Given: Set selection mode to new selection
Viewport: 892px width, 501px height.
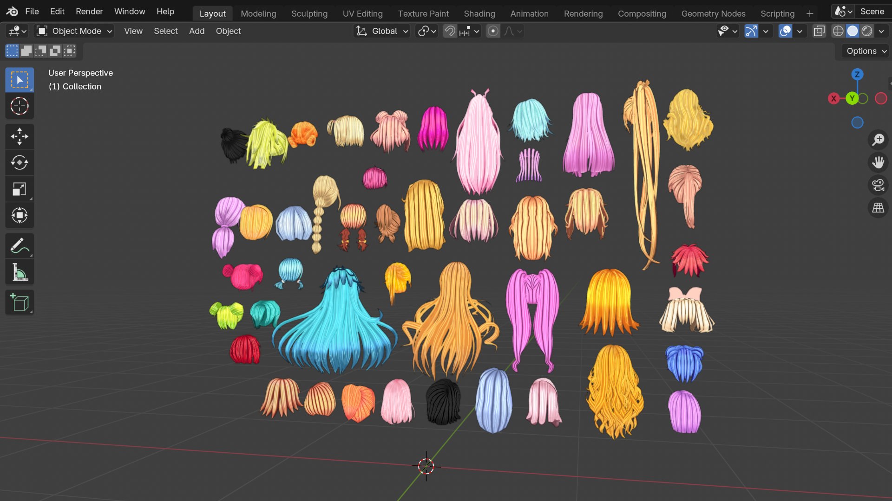Looking at the screenshot, I should [x=12, y=51].
